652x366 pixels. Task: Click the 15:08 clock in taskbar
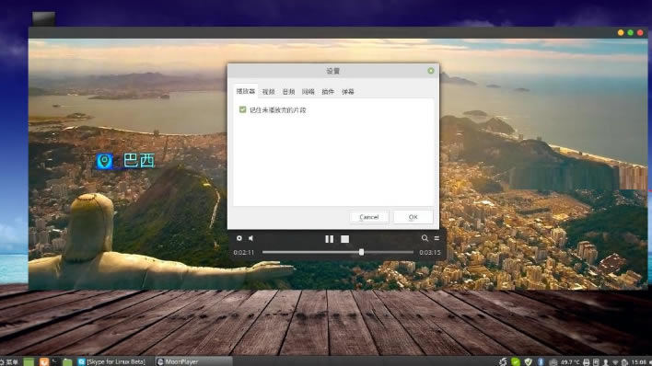(x=639, y=362)
